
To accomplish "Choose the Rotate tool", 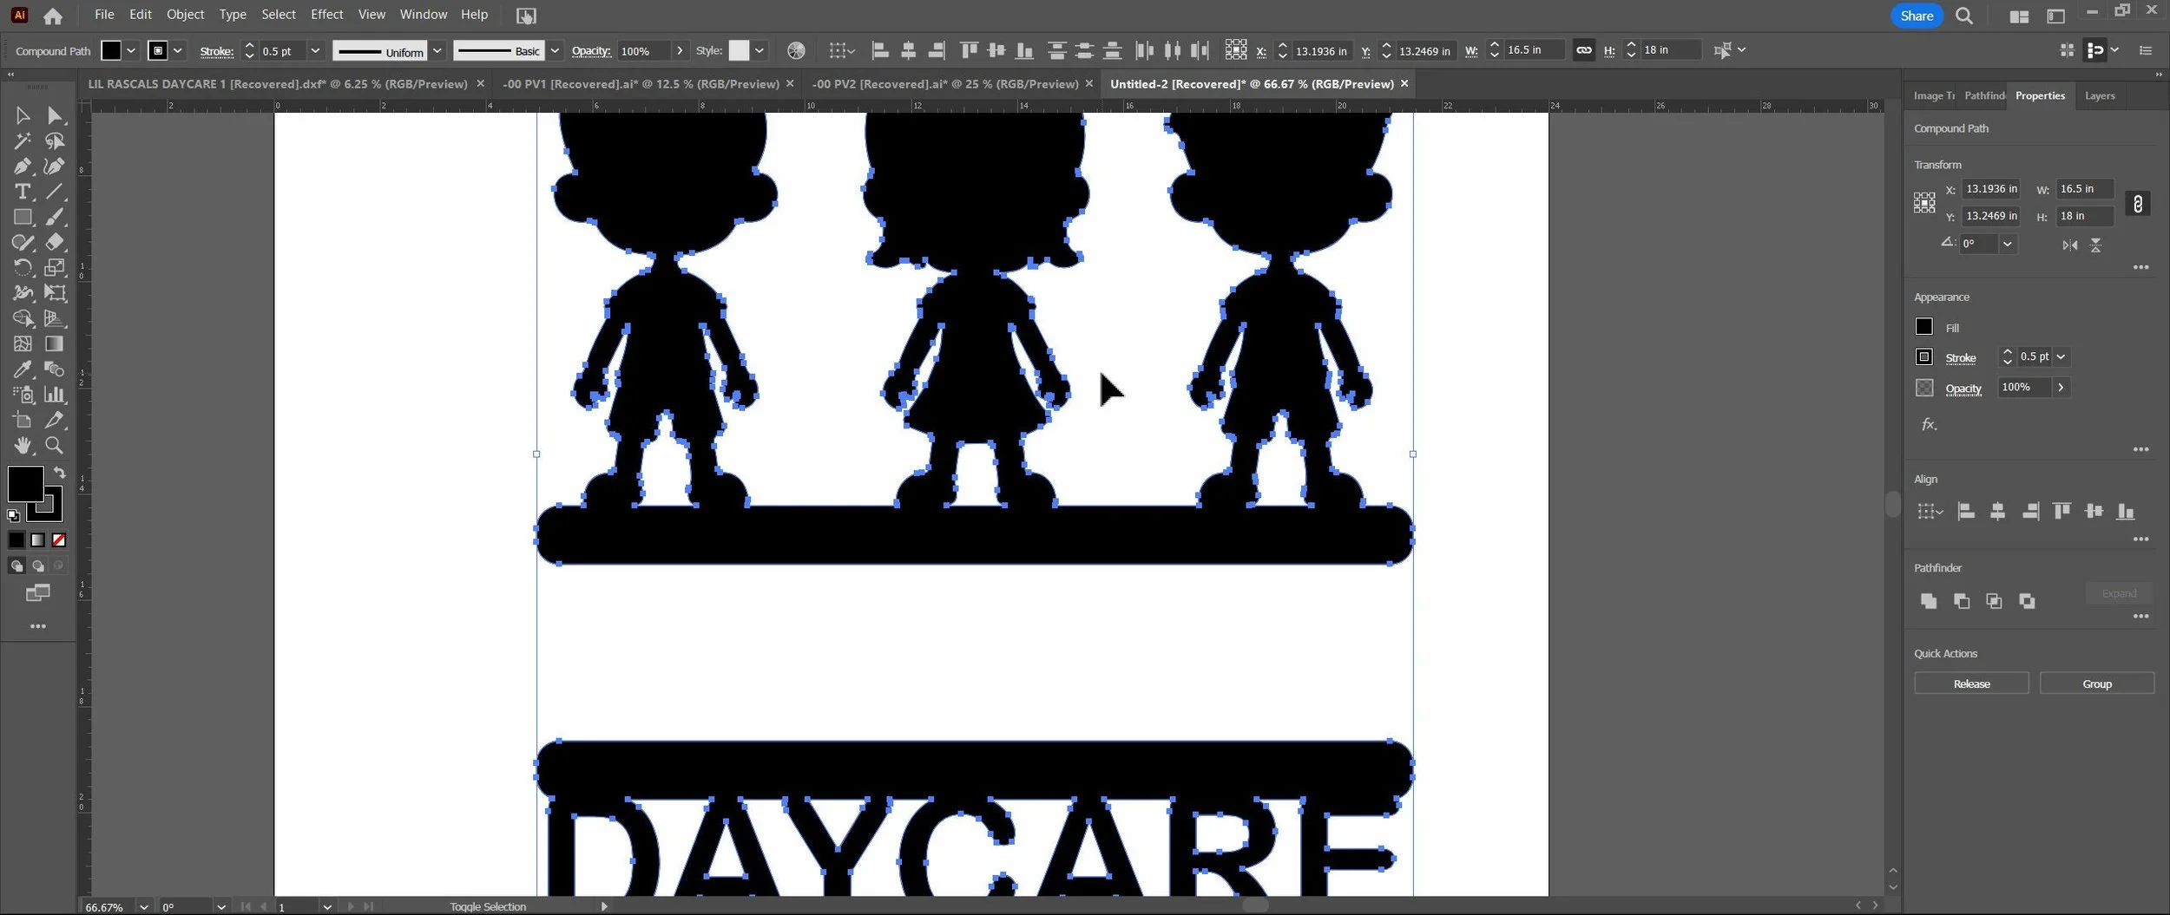I will 23,267.
